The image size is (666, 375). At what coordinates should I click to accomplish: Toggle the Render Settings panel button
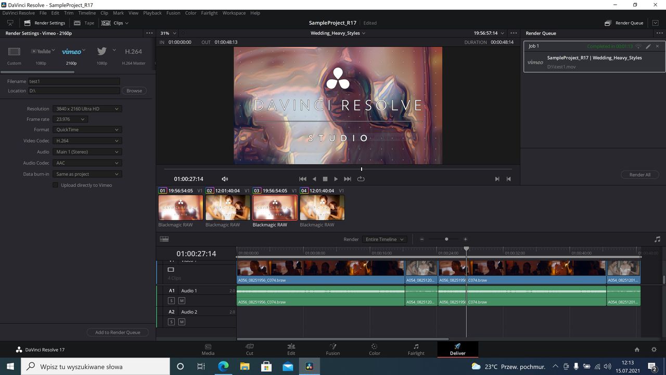[x=45, y=23]
